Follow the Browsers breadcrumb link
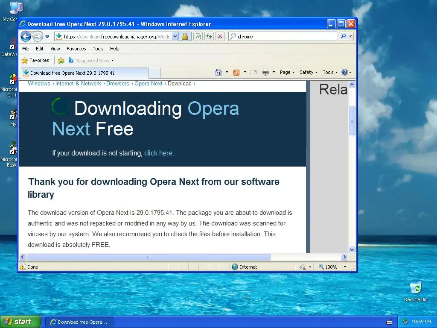 (x=118, y=83)
